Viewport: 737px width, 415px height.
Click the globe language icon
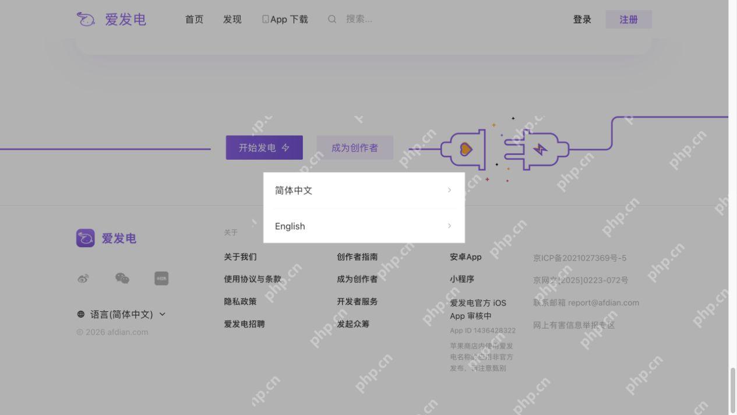tap(81, 314)
